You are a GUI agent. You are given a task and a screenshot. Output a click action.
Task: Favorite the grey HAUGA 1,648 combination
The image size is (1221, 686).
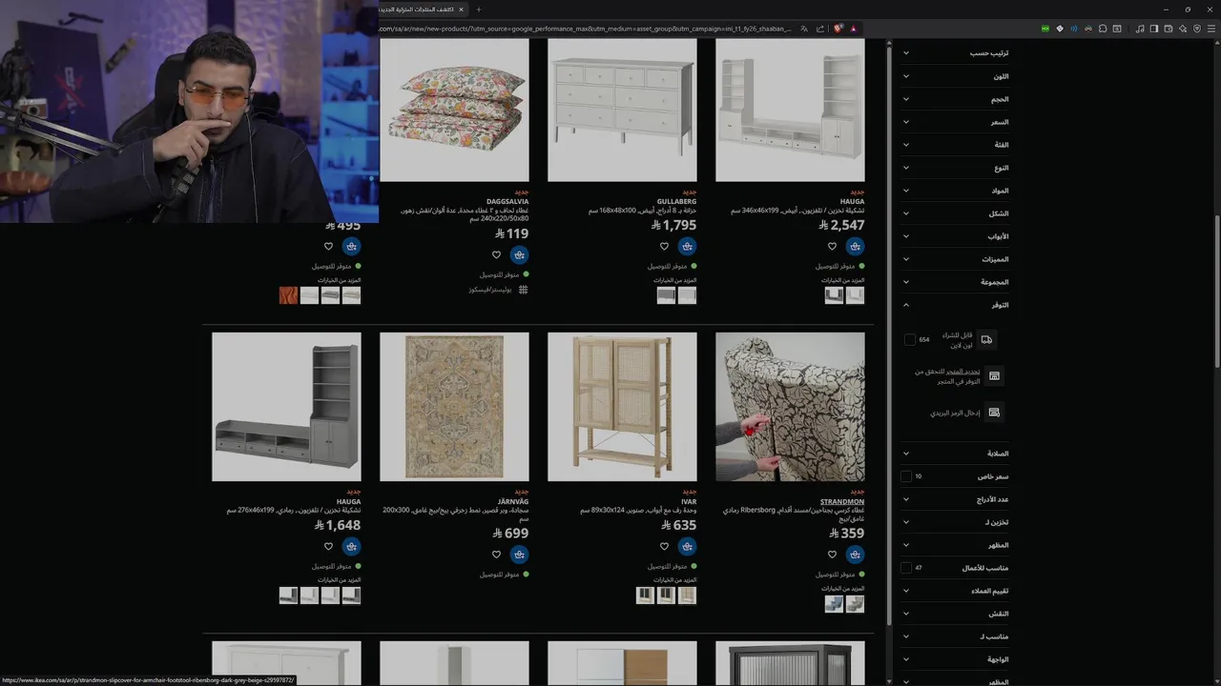point(328,546)
